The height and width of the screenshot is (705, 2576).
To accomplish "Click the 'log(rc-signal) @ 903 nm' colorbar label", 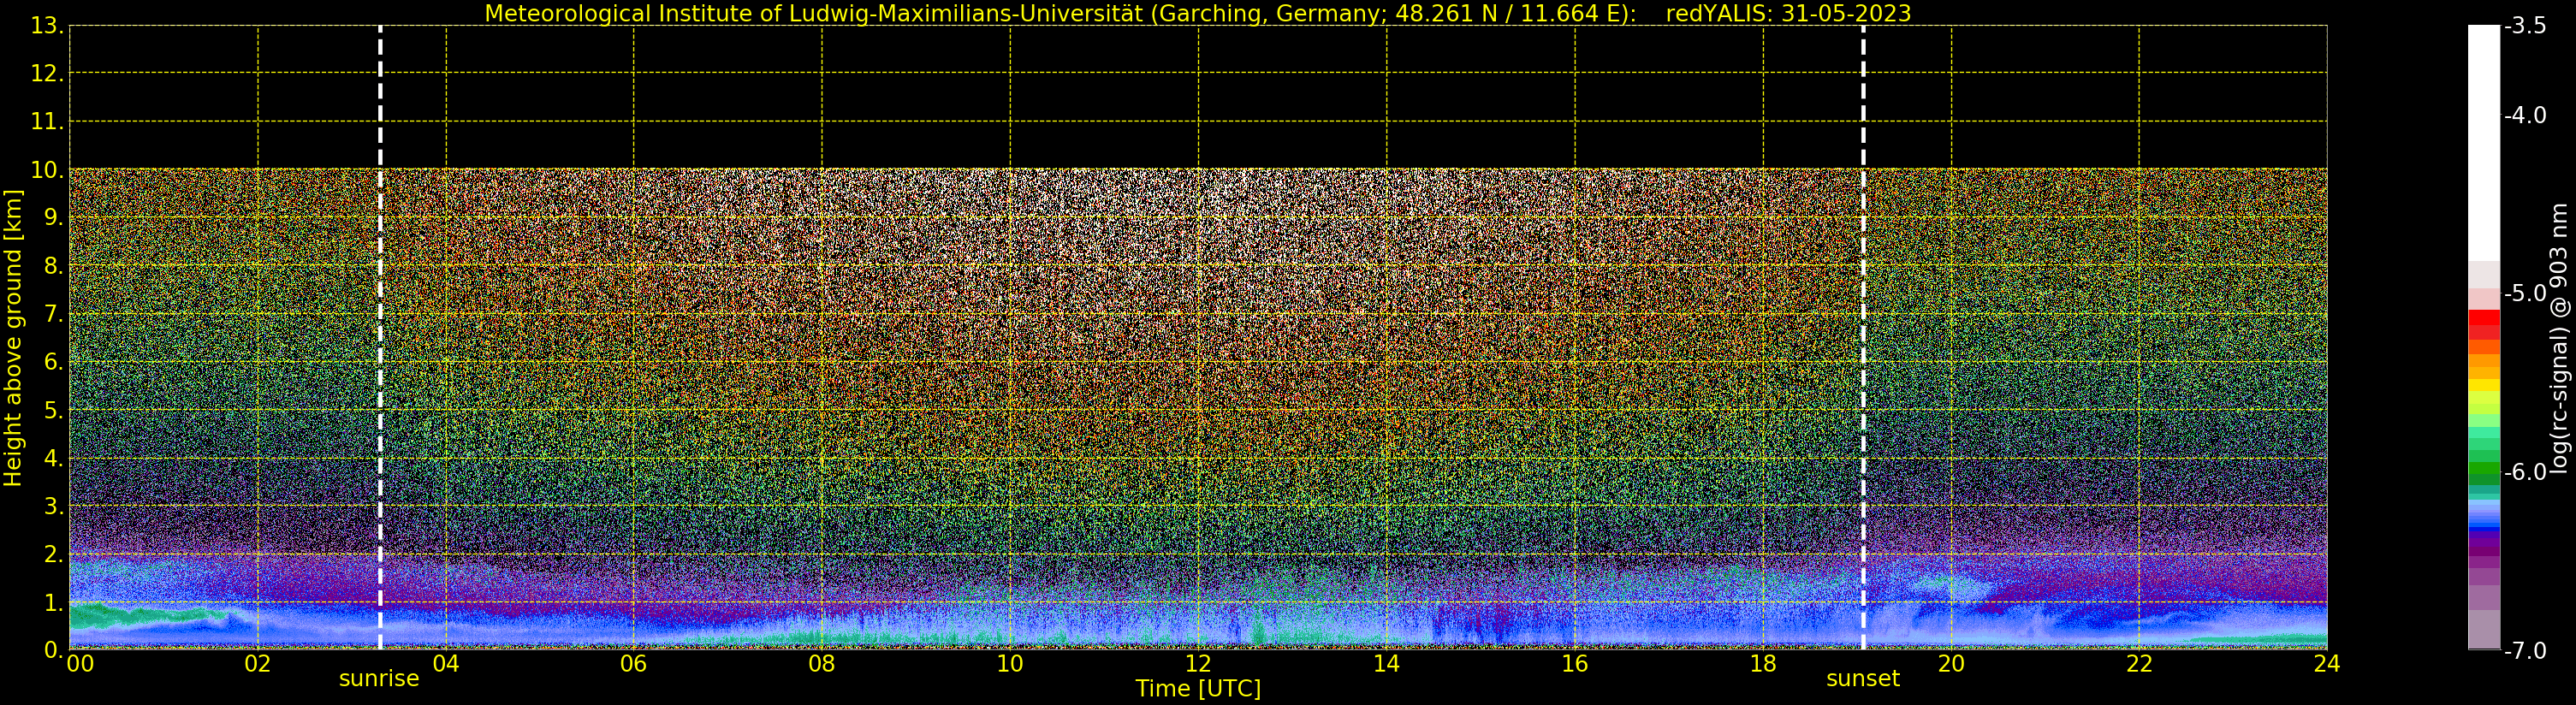I will [2559, 338].
